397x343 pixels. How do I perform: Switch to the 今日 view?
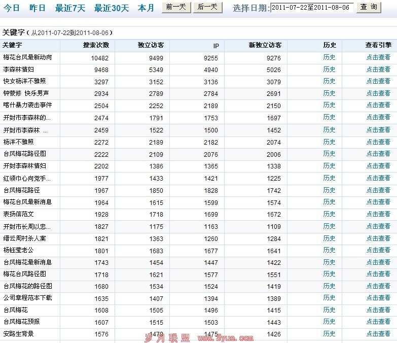pos(12,8)
